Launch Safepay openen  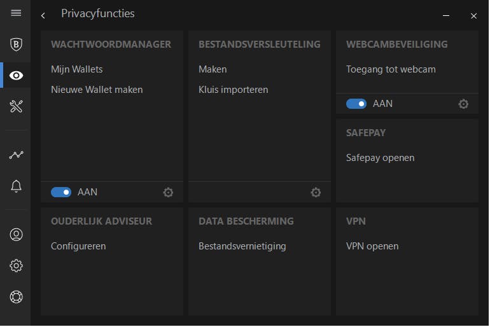[x=380, y=158]
